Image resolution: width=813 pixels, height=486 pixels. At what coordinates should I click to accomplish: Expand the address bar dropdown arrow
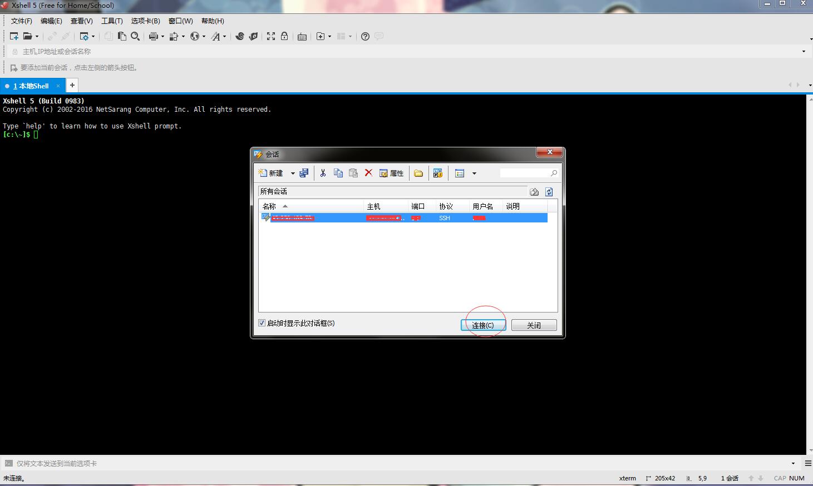(804, 51)
